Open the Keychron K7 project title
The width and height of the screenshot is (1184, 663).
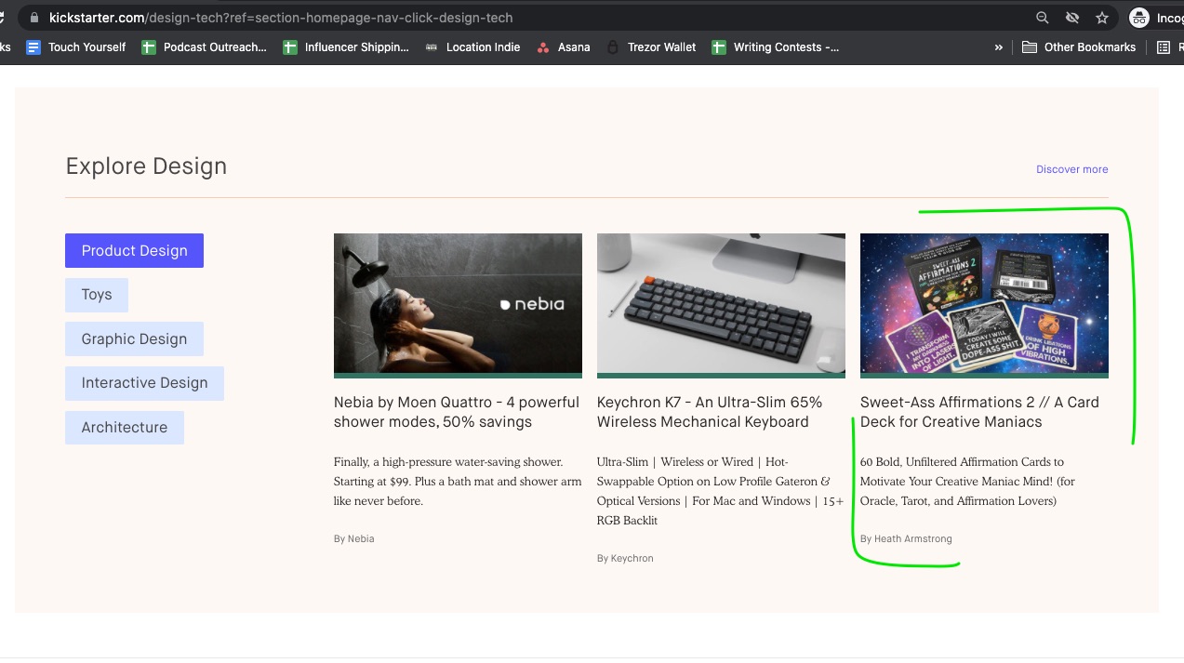click(710, 412)
